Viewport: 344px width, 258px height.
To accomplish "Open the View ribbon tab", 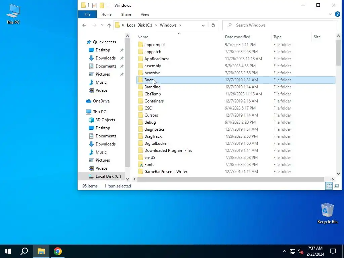I will click(x=145, y=14).
